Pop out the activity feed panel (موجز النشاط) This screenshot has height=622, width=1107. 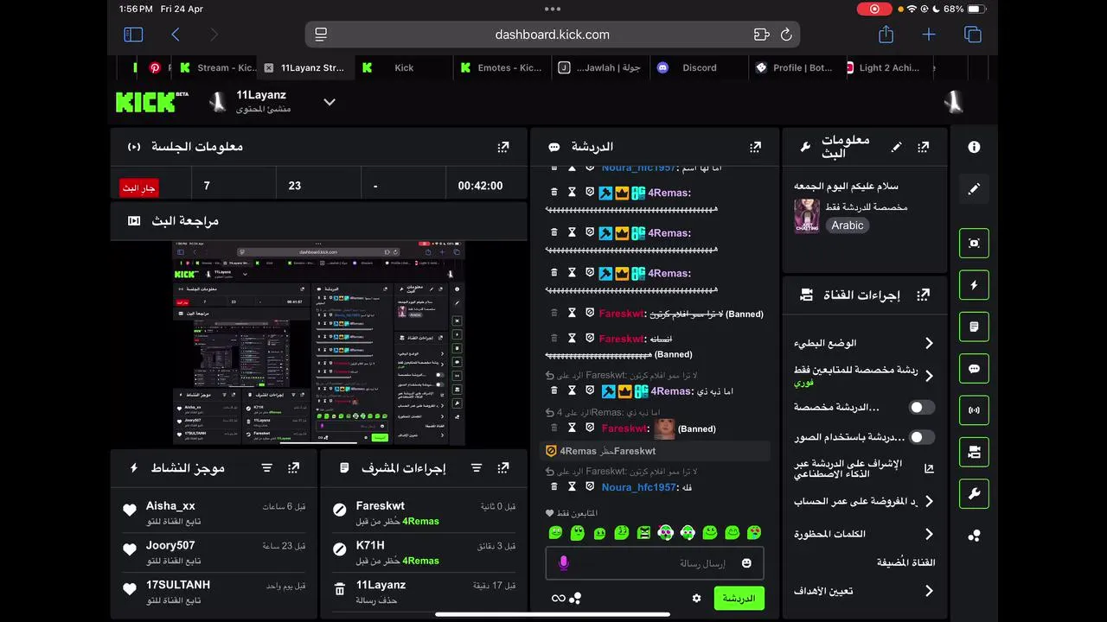tap(294, 467)
